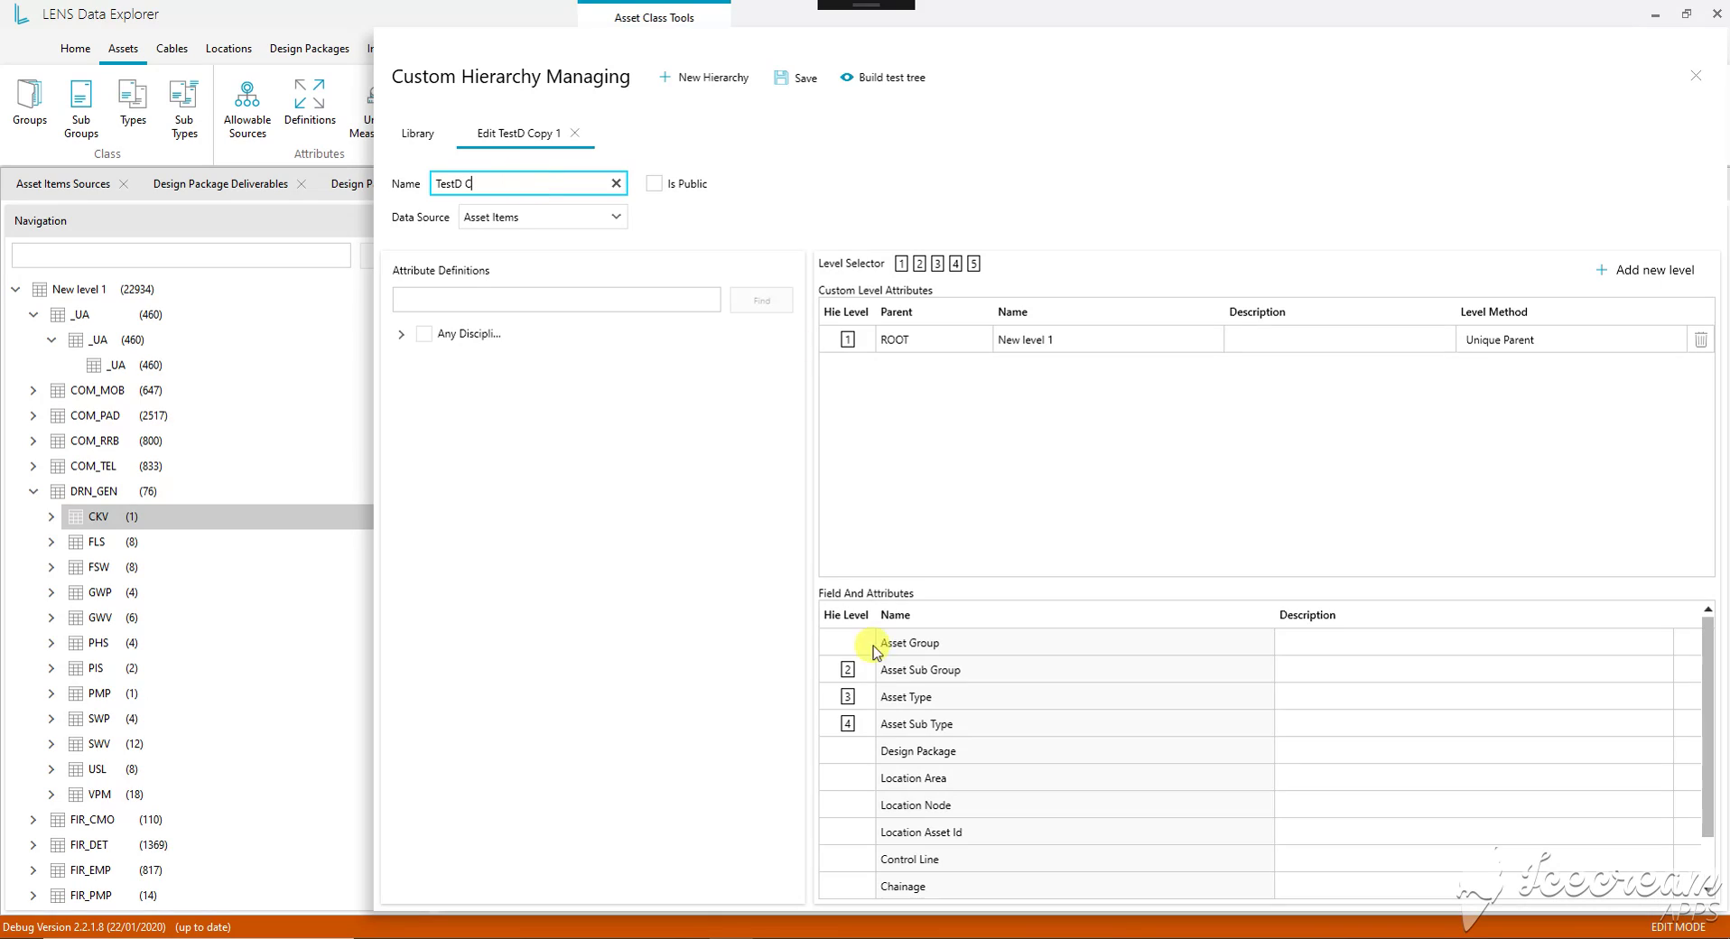
Task: Expand the VPM tree node
Action: [51, 795]
